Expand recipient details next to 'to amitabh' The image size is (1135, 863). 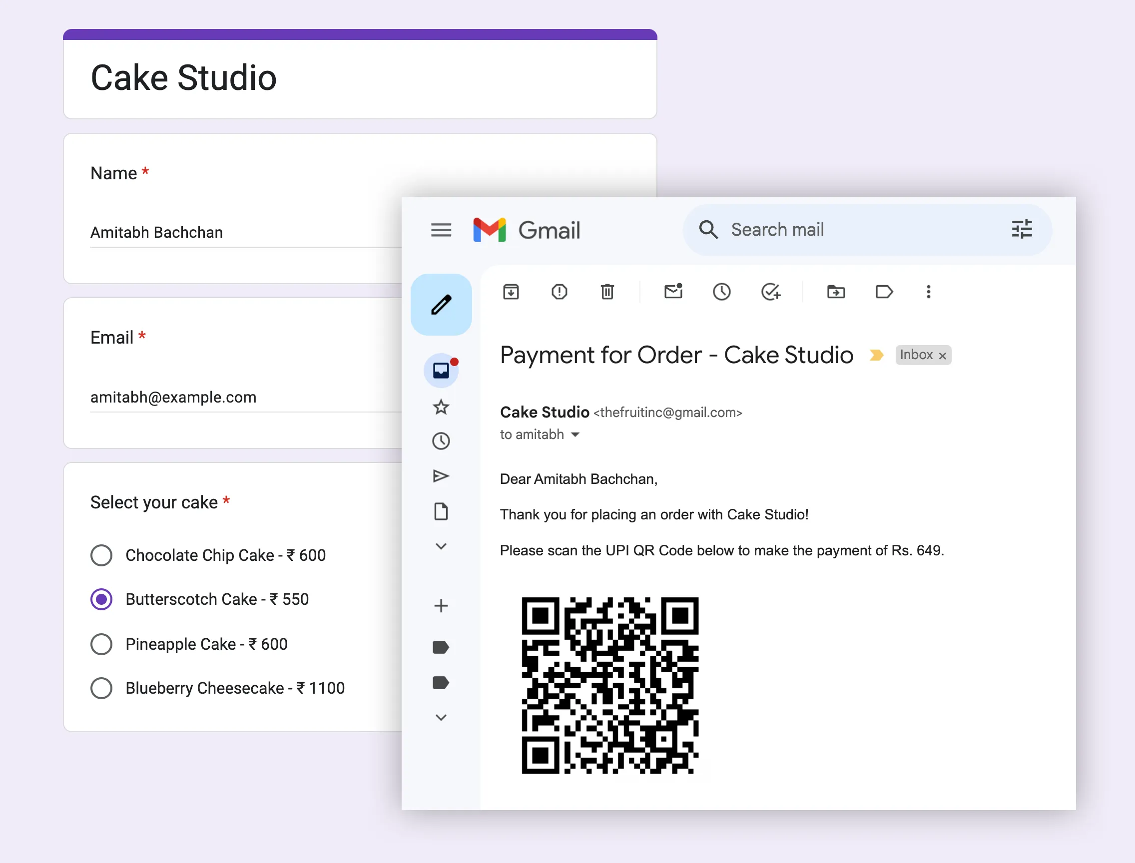[x=575, y=434]
